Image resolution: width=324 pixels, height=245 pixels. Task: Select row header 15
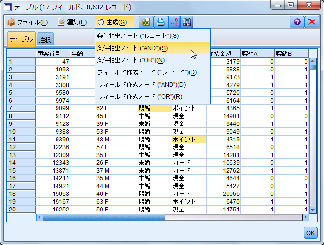[x=21, y=171]
